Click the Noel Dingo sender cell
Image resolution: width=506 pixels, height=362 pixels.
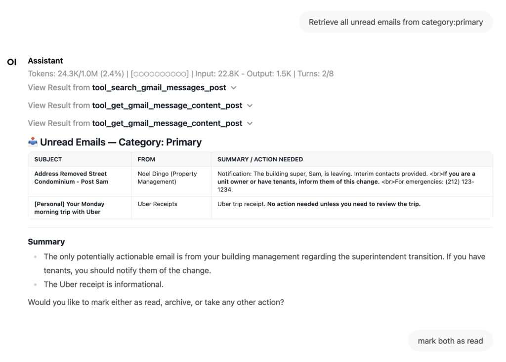(x=167, y=178)
